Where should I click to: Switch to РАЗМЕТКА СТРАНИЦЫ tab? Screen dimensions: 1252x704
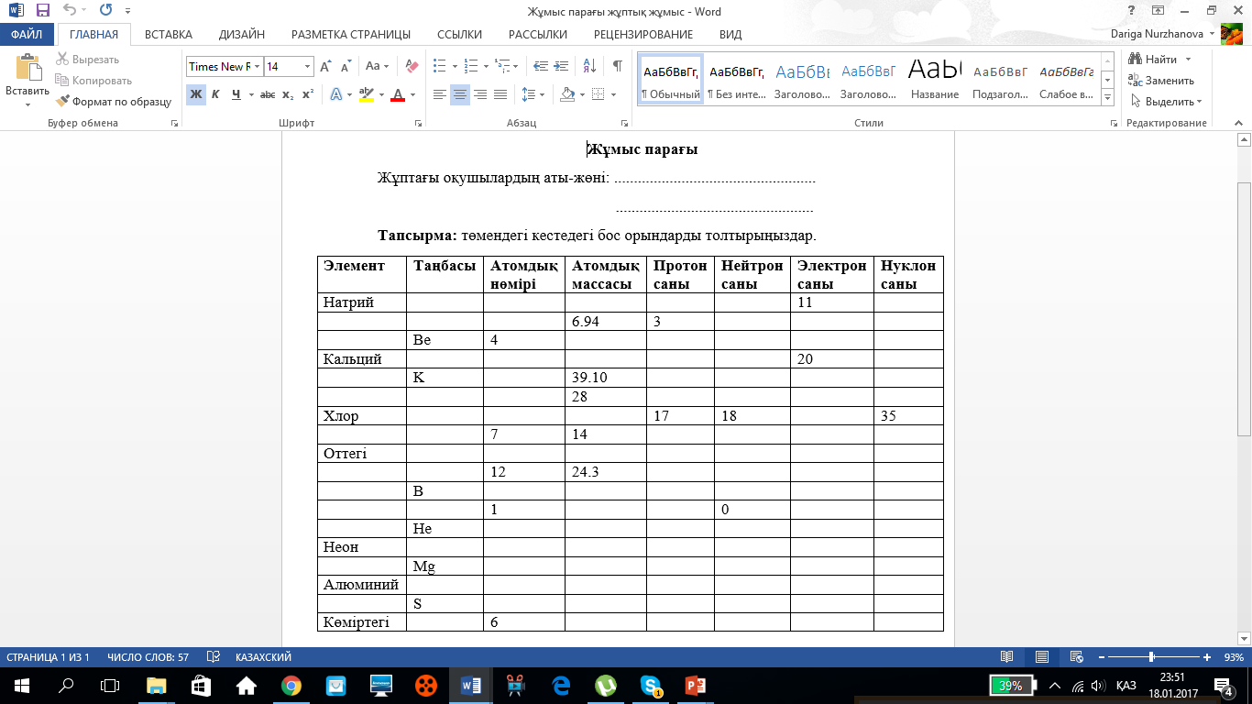[351, 35]
